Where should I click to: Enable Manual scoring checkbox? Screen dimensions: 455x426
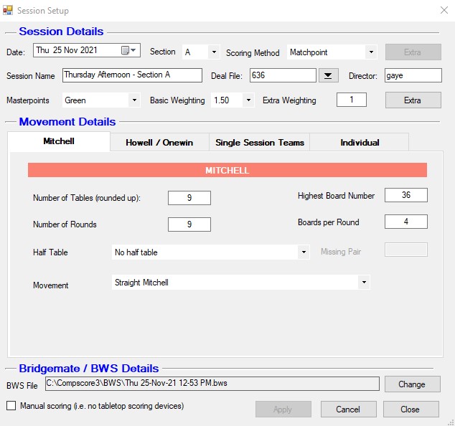(11, 406)
